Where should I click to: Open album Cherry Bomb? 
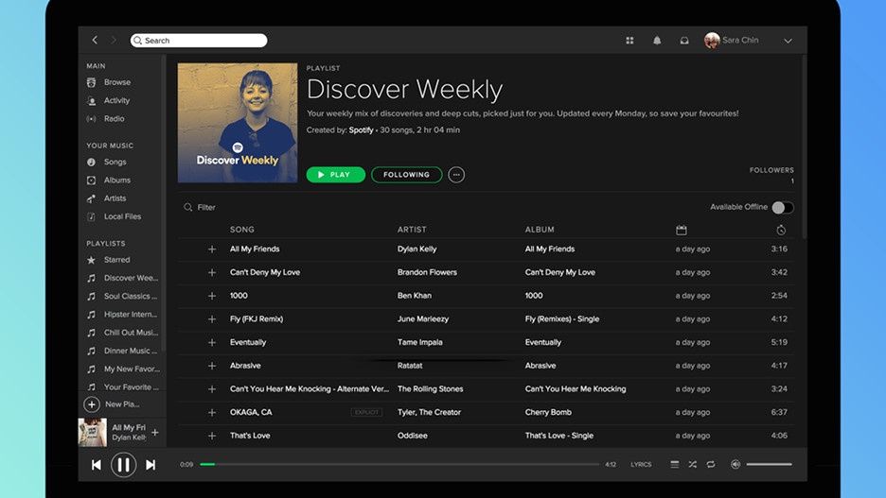pyautogui.click(x=548, y=412)
